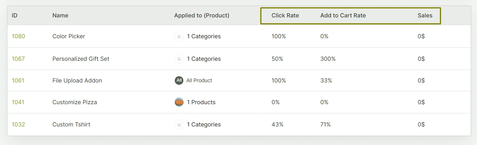Click the Applied to (Product) header
The height and width of the screenshot is (145, 477).
[x=202, y=15]
